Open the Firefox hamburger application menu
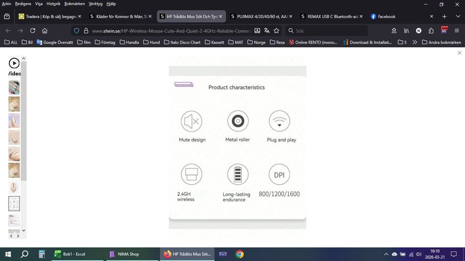Image resolution: width=465 pixels, height=261 pixels. click(457, 30)
